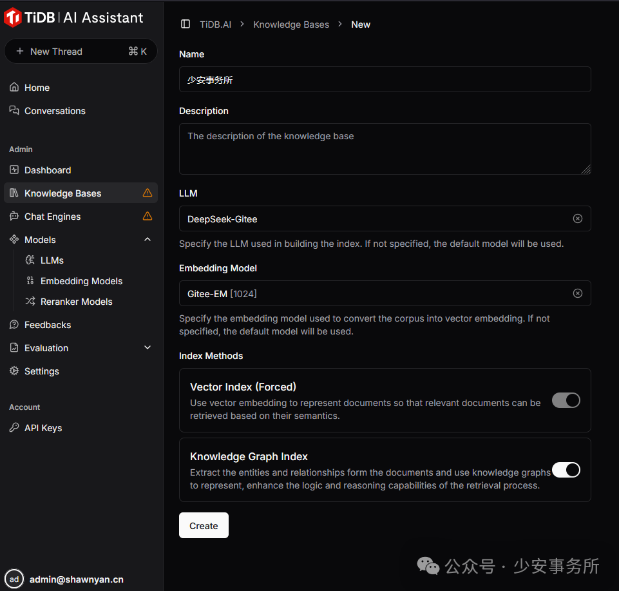Grab the Description textarea resize handle
619x591 pixels.
pos(586,170)
